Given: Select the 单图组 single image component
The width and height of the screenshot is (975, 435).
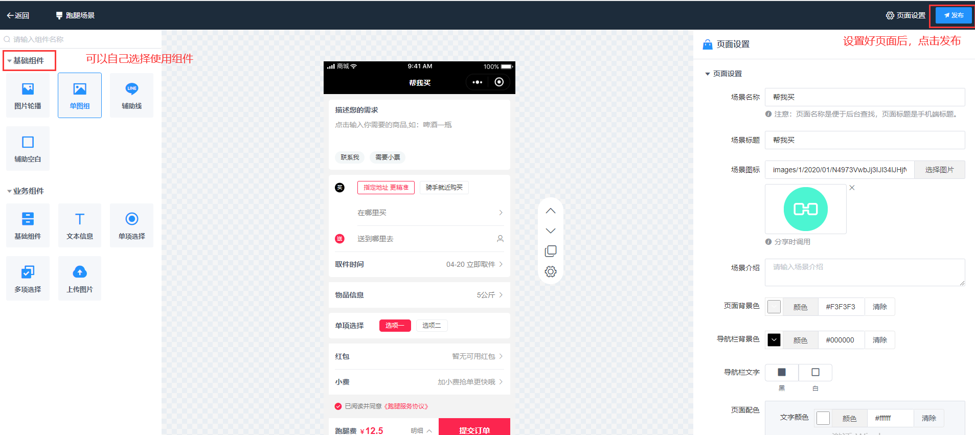Looking at the screenshot, I should click(80, 96).
